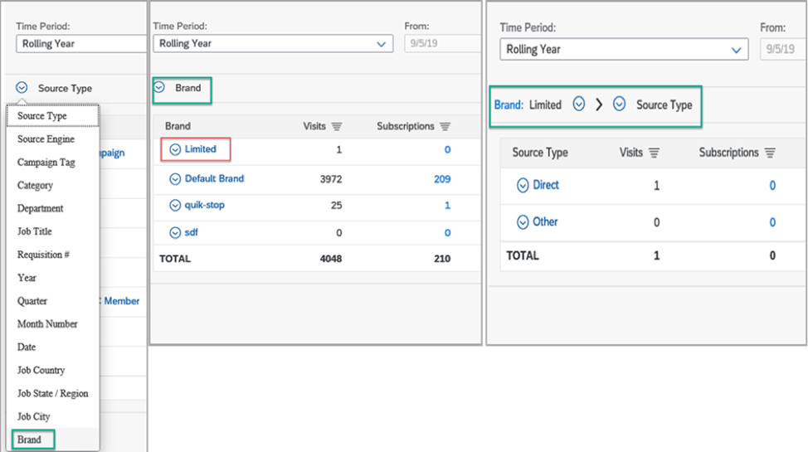
Task: Click the From date field showing 9/5/19 in middle panel
Action: [x=441, y=44]
